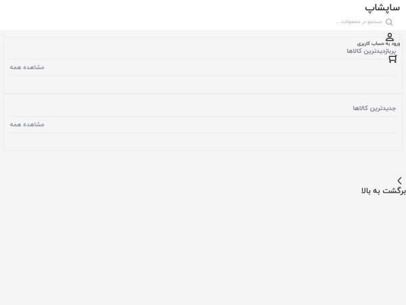Click the empty product row in پربازدیدترین card
This screenshot has width=406, height=305.
click(203, 84)
